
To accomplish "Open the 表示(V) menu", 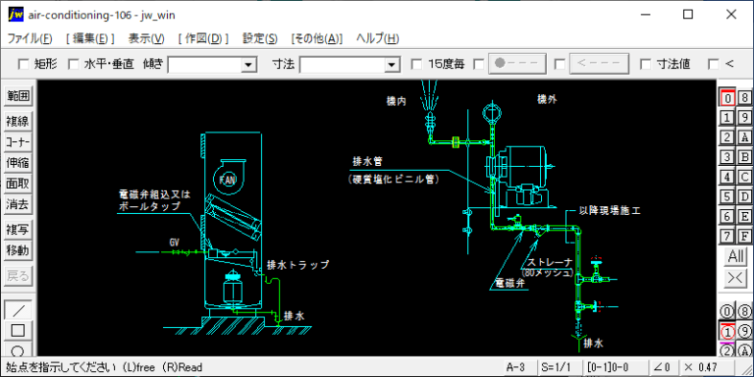I will tap(146, 39).
